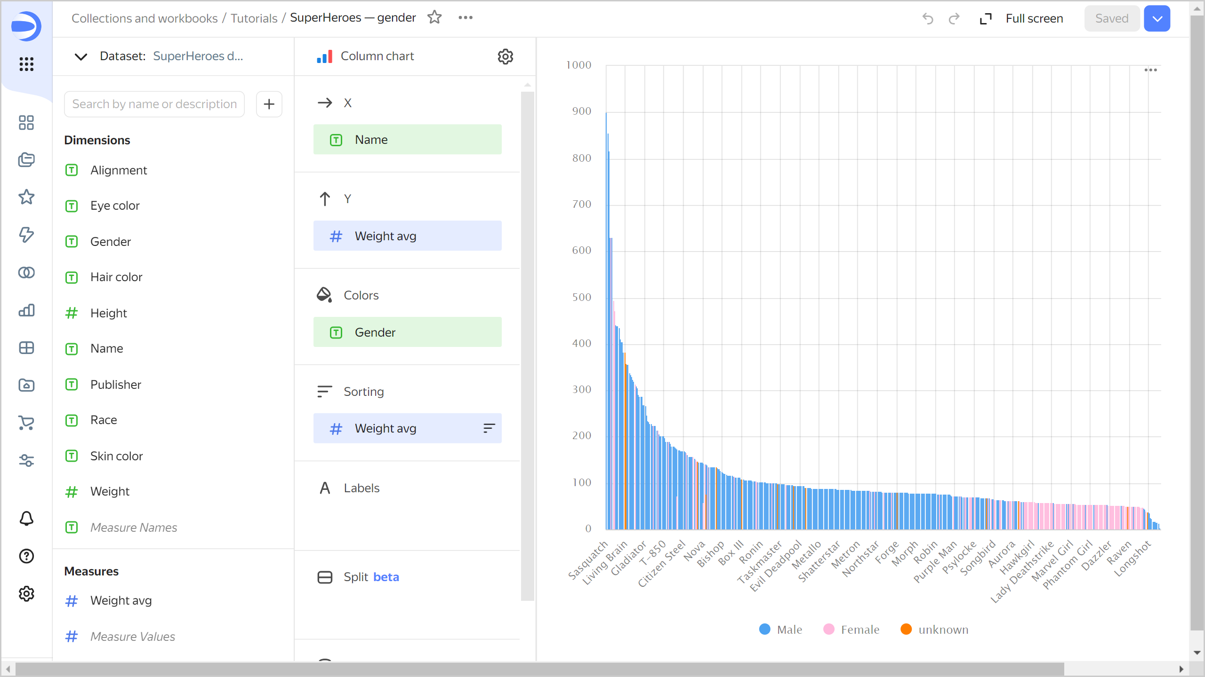1205x677 pixels.
Task: Open the table layout sidebar icon
Action: pos(26,348)
